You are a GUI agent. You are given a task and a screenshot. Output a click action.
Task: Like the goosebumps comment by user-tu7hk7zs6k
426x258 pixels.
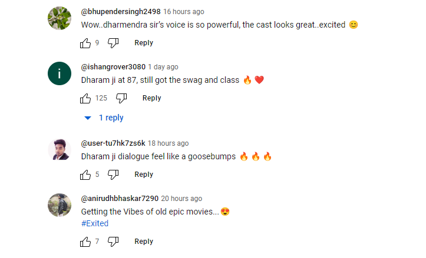coord(85,175)
